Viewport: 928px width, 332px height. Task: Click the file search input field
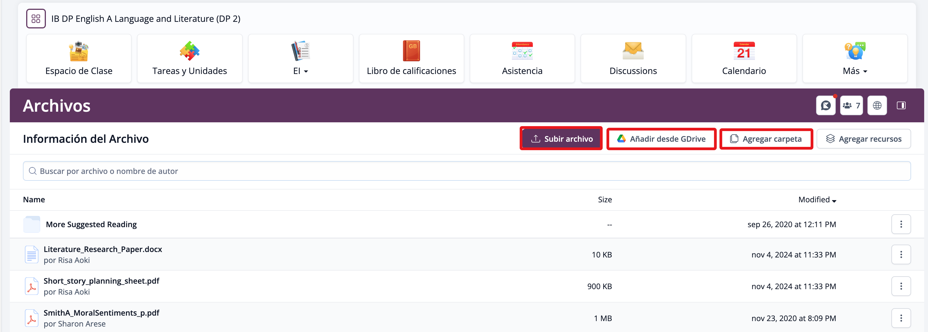click(x=466, y=171)
